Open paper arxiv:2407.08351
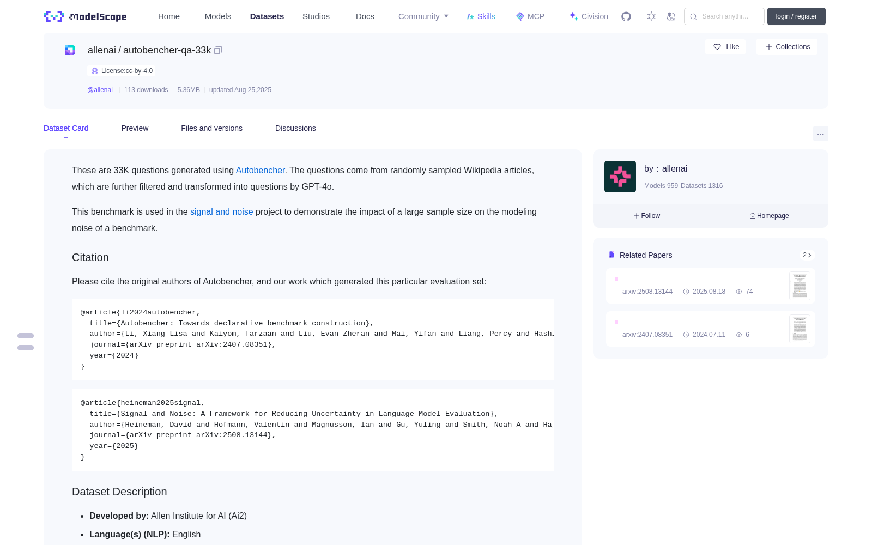Screen dimensions: 872x545 tap(647, 335)
